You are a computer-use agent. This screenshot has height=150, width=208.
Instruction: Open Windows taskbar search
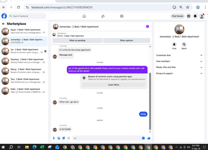pyautogui.click(x=11, y=147)
